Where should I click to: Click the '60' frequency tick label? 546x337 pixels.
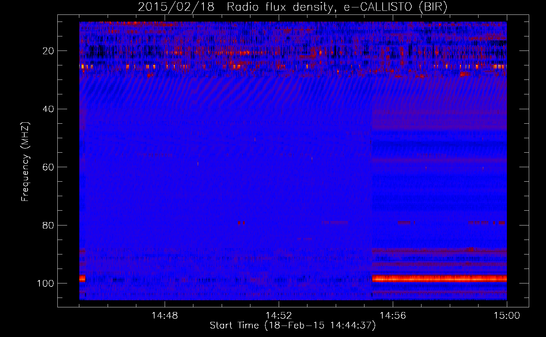coord(48,167)
